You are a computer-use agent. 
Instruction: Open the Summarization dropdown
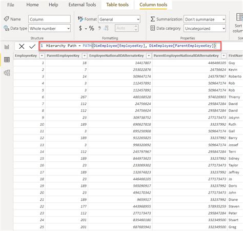(205, 20)
